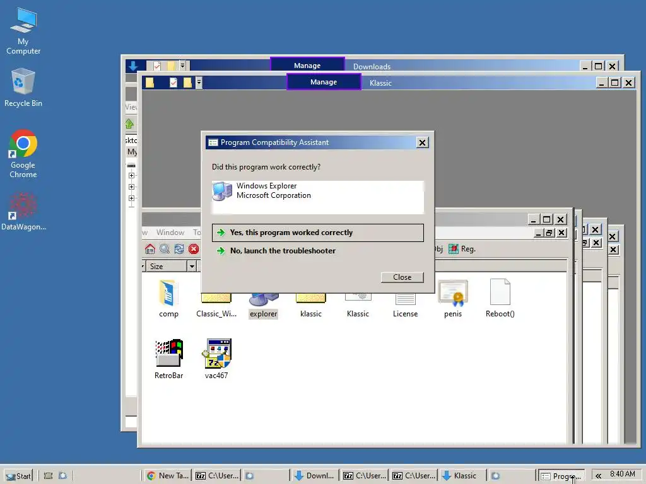This screenshot has height=484, width=646.
Task: Expand the first tree node in Downloads sidebar
Action: tap(131, 175)
